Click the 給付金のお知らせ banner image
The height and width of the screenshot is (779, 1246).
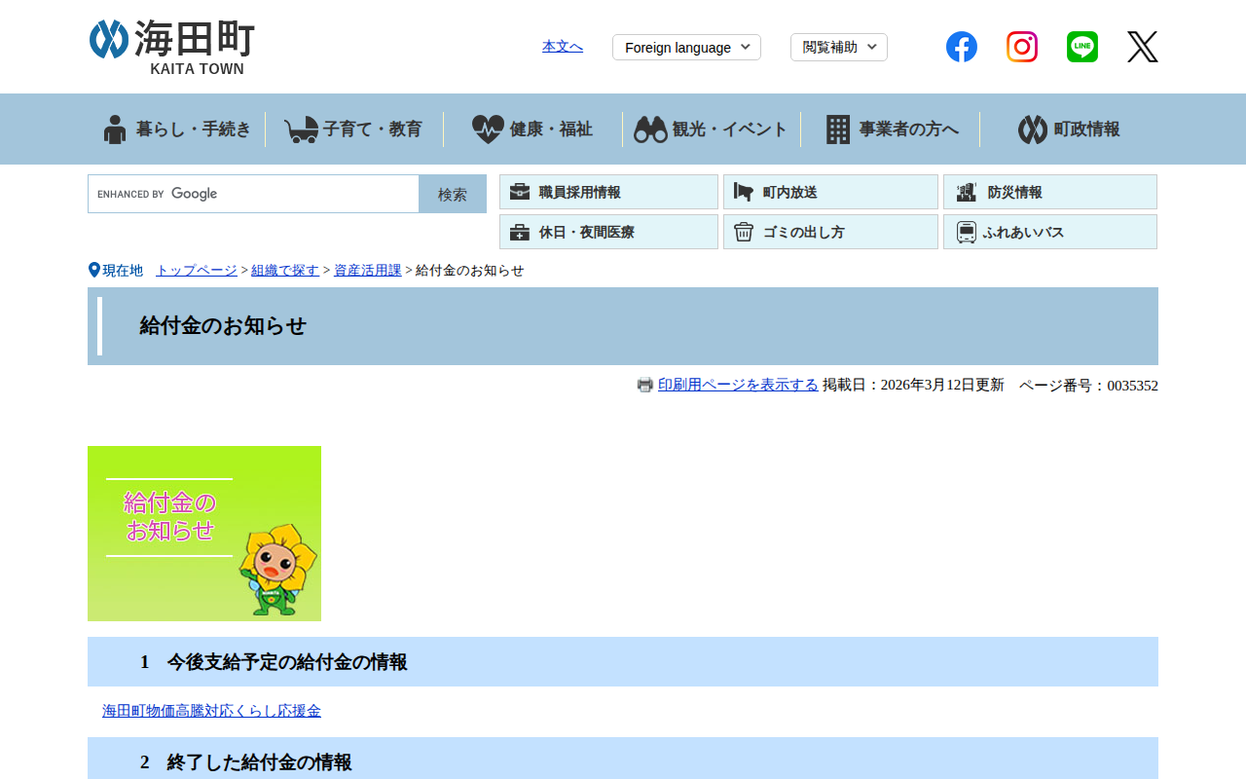(203, 533)
